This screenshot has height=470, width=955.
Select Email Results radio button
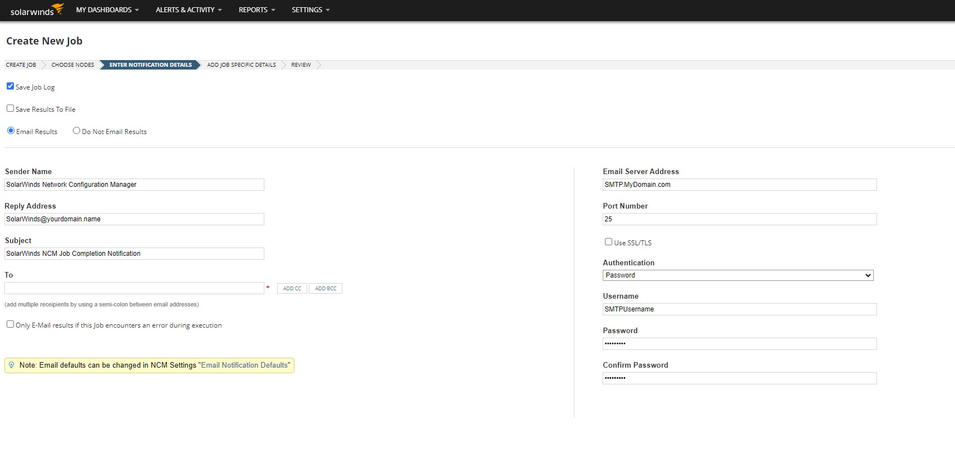(11, 131)
